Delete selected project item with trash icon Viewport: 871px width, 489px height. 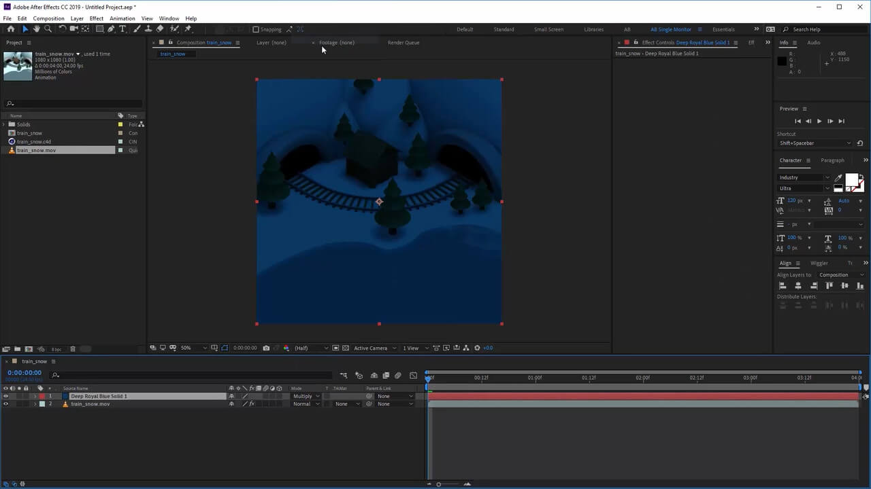tap(73, 349)
